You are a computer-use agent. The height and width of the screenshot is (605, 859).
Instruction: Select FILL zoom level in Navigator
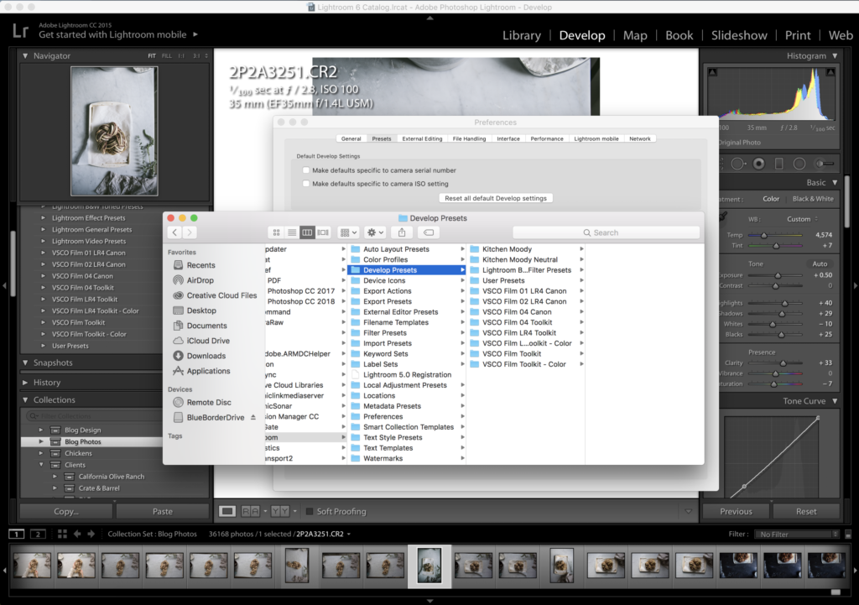coord(167,56)
